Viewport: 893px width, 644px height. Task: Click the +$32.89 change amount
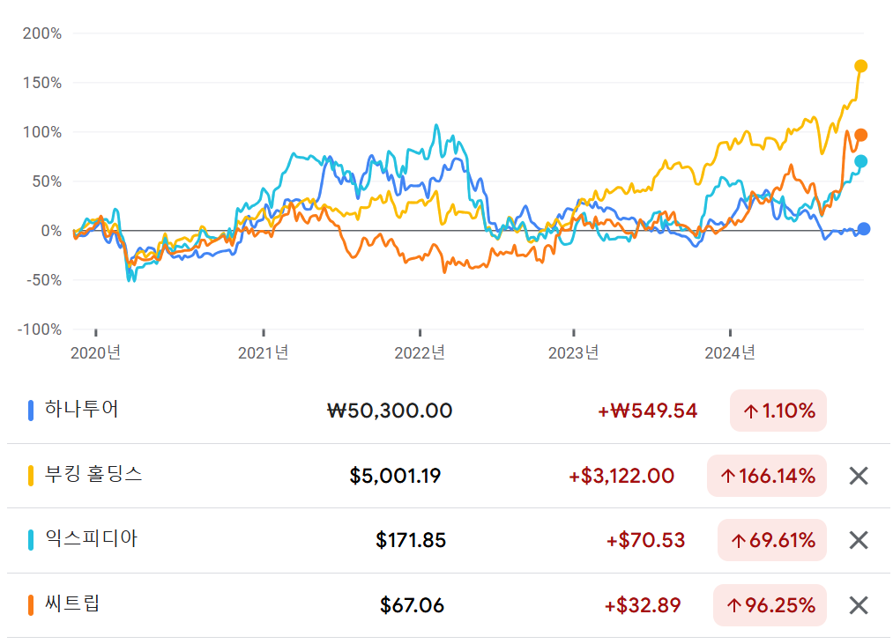pos(643,604)
